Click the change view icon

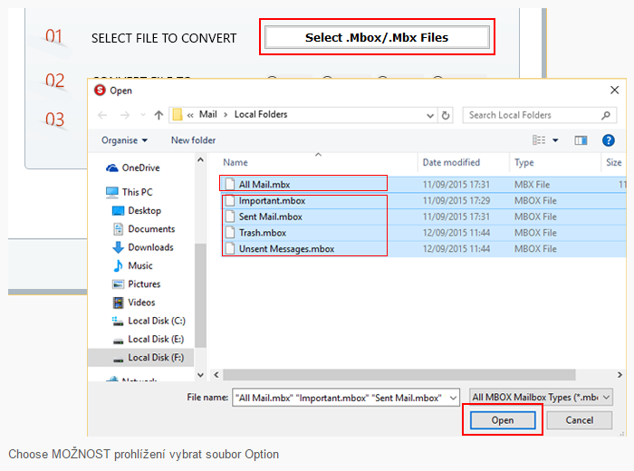[540, 140]
